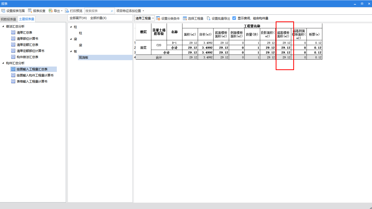Click the 合计 total row label

pyautogui.click(x=159, y=57)
